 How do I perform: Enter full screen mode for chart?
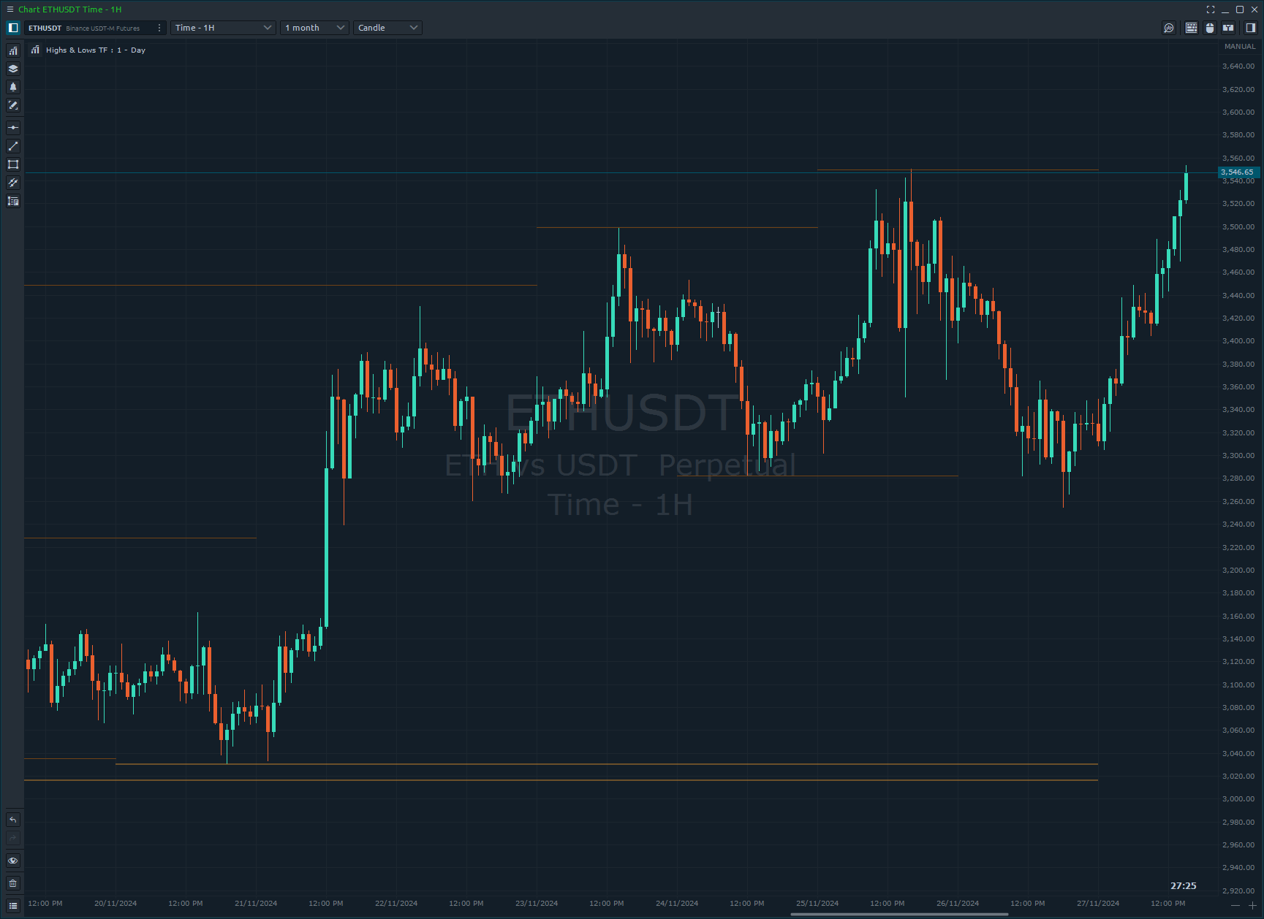[x=1211, y=9]
